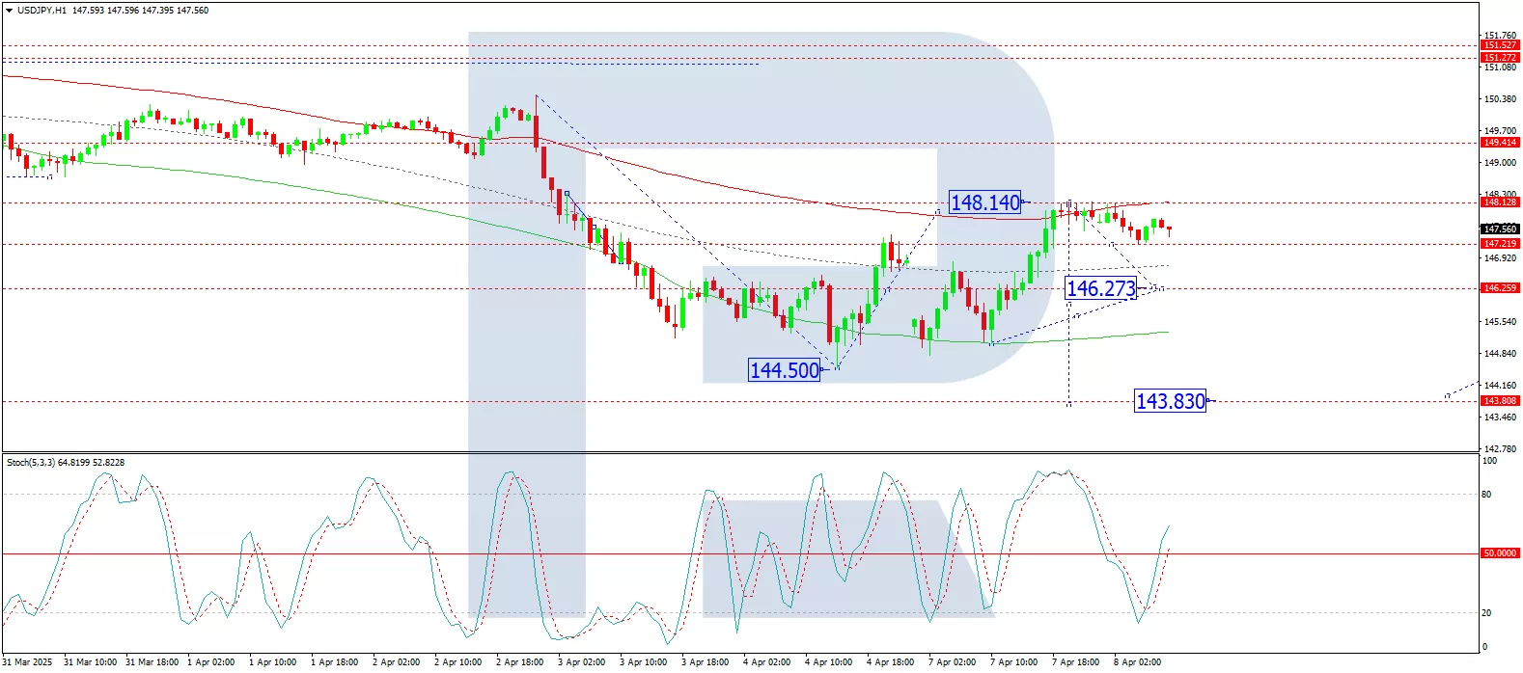The width and height of the screenshot is (1523, 673).
Task: Select the 31 Mar 2025 date label
Action: coord(27,662)
